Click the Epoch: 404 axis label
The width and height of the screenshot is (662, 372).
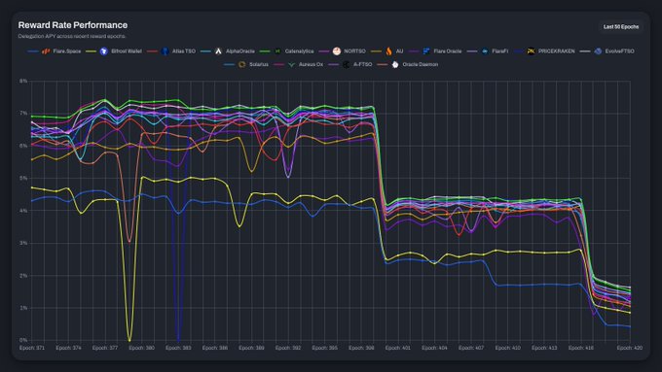434,348
